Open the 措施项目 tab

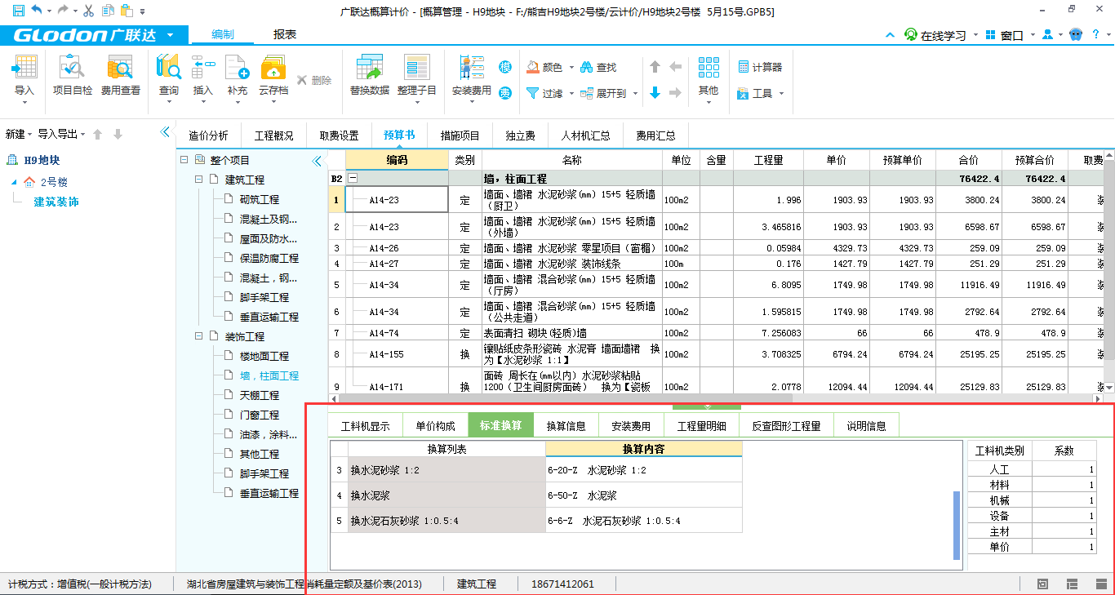click(x=460, y=135)
